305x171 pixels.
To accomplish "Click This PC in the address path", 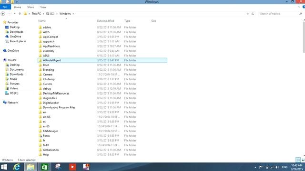I will click(36, 14).
